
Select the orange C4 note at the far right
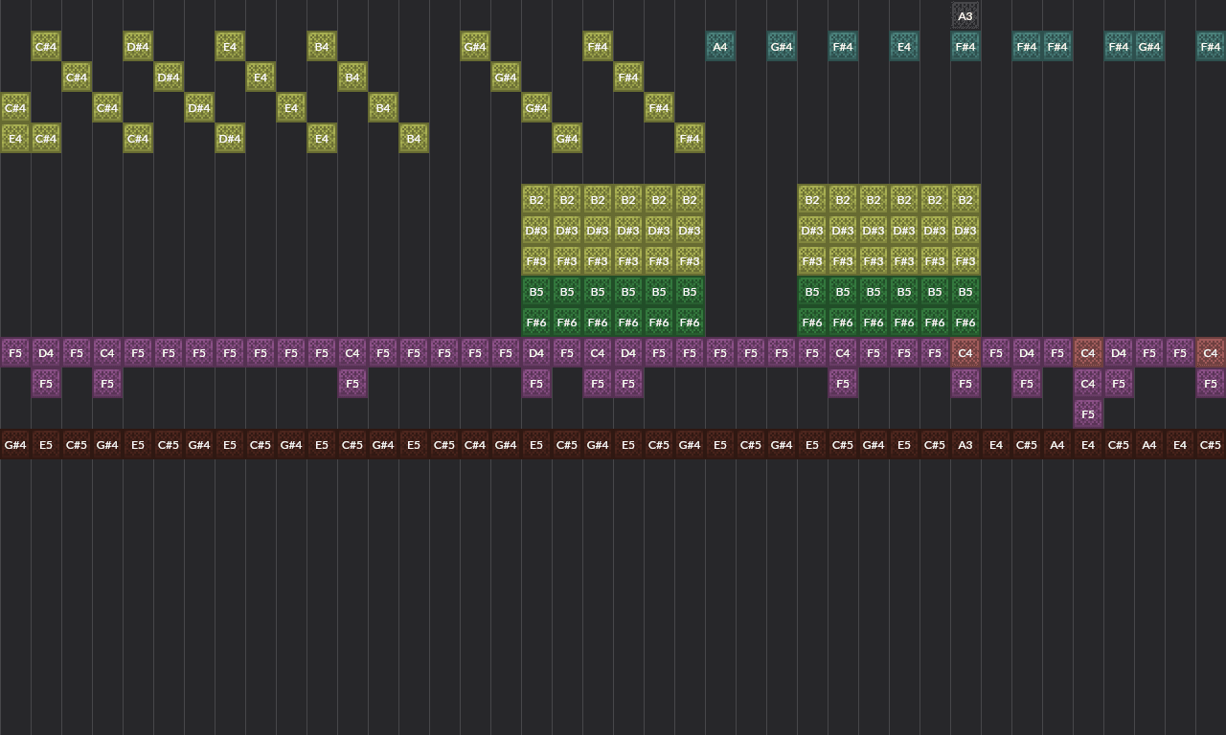[1210, 352]
